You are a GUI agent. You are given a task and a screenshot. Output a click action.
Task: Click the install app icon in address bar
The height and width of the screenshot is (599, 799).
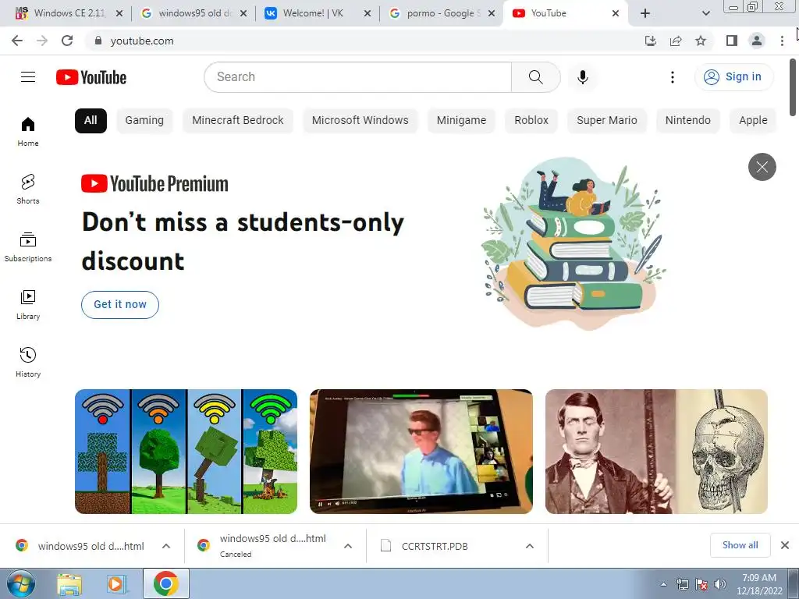[x=650, y=41]
